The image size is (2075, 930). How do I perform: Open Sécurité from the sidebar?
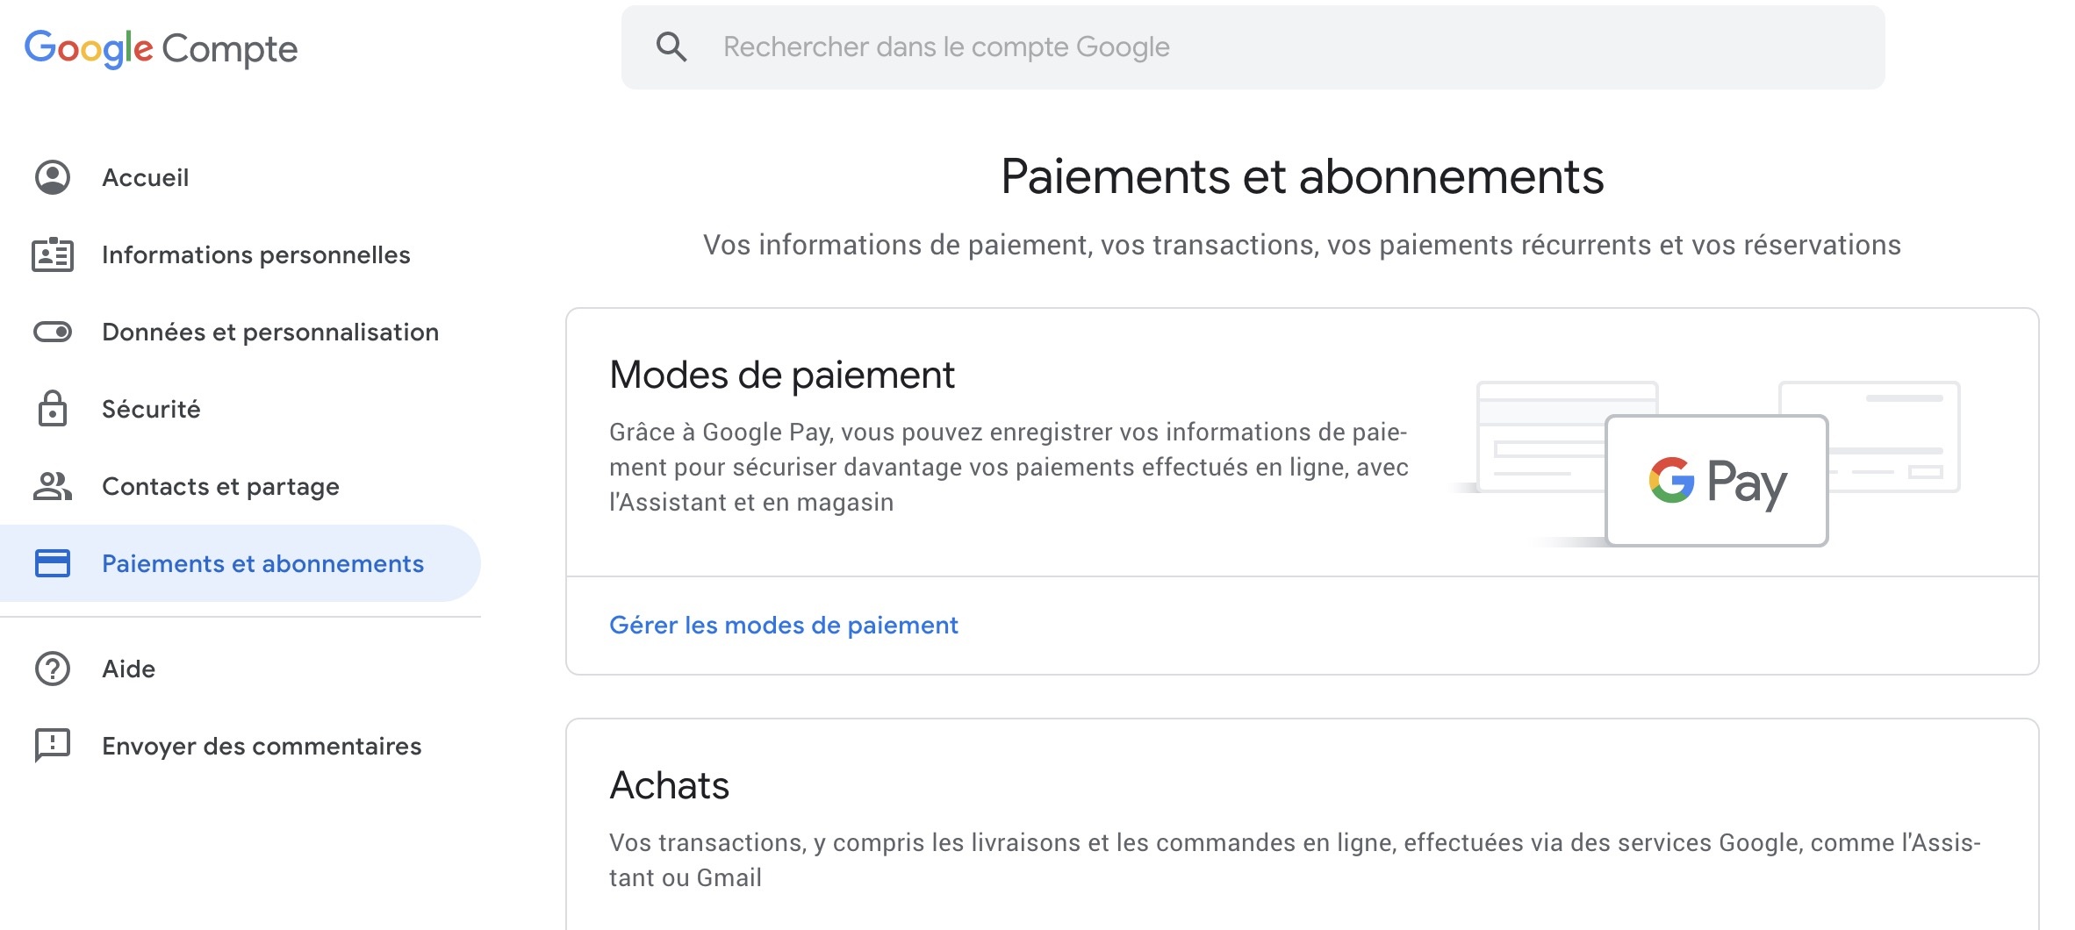click(150, 408)
